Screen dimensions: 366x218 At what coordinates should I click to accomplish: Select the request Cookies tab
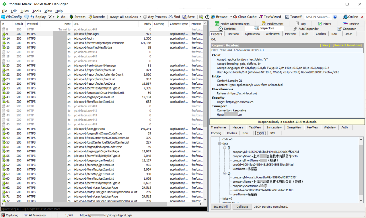click(321, 34)
